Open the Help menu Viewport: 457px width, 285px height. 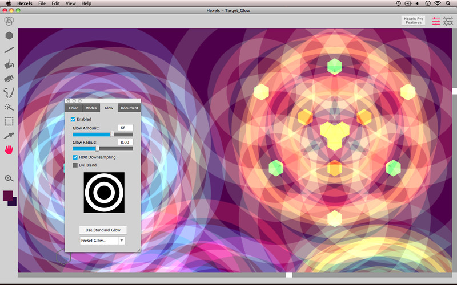click(x=86, y=3)
